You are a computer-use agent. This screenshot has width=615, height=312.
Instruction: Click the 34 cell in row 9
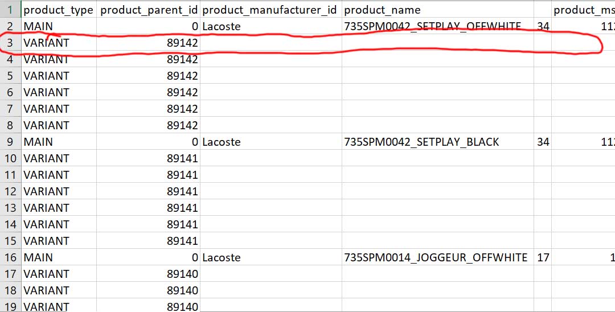click(543, 142)
